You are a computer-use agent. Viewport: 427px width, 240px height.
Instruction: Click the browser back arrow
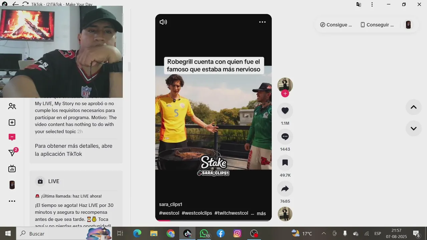point(15,4)
